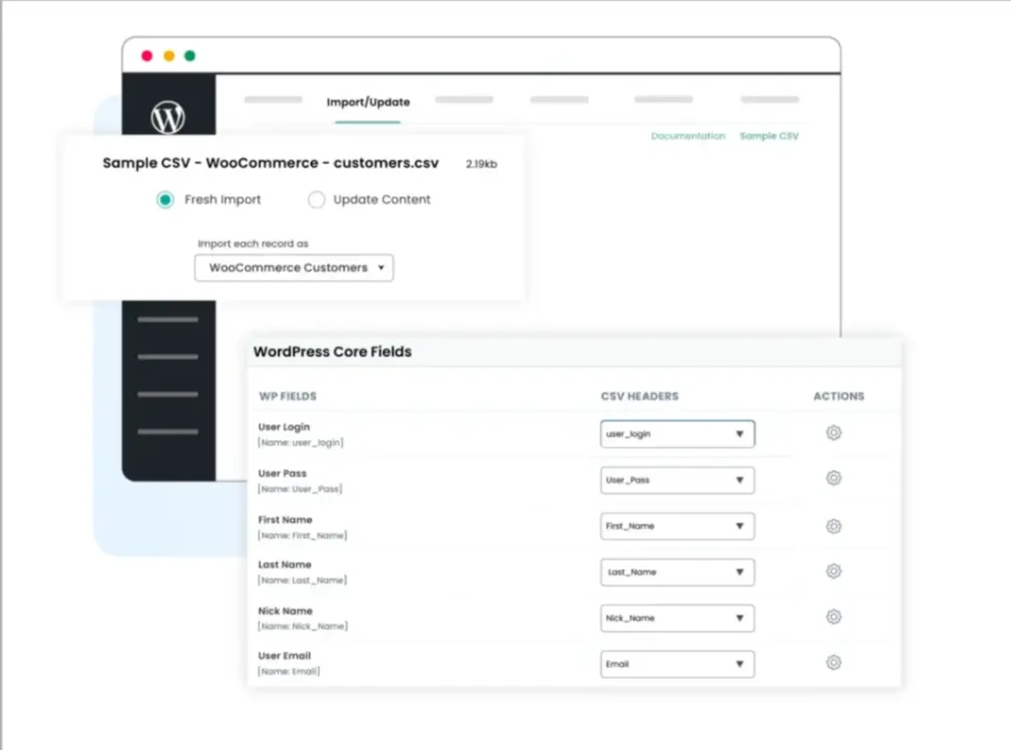The width and height of the screenshot is (1011, 750).
Task: Download the Sample CSV
Action: [769, 136]
